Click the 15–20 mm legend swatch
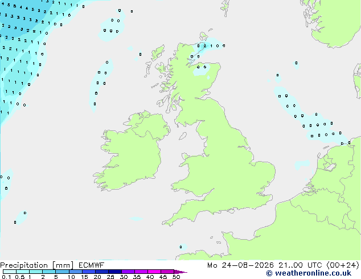The height and width of the screenshot is (279, 361). (x=89, y=272)
